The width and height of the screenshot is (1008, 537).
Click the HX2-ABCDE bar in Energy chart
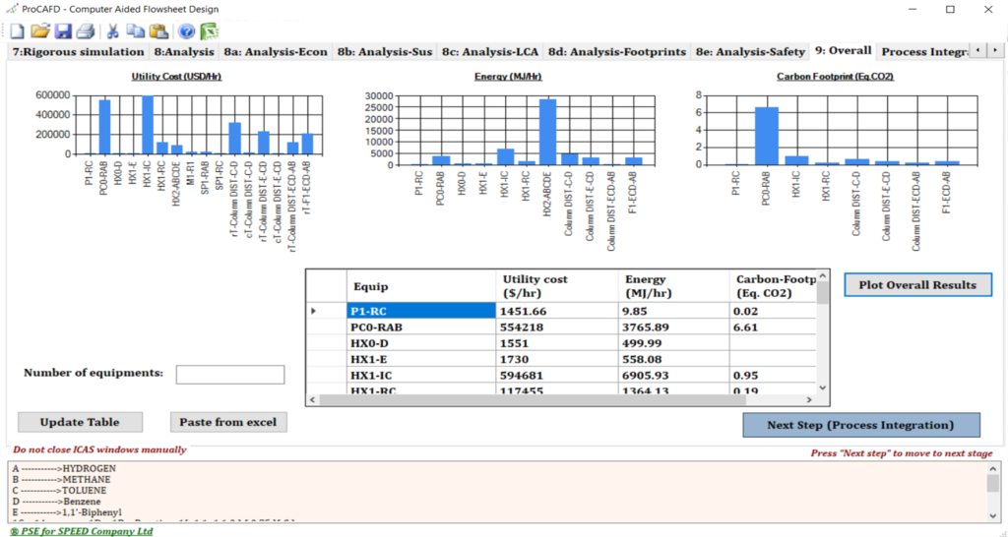[547, 133]
